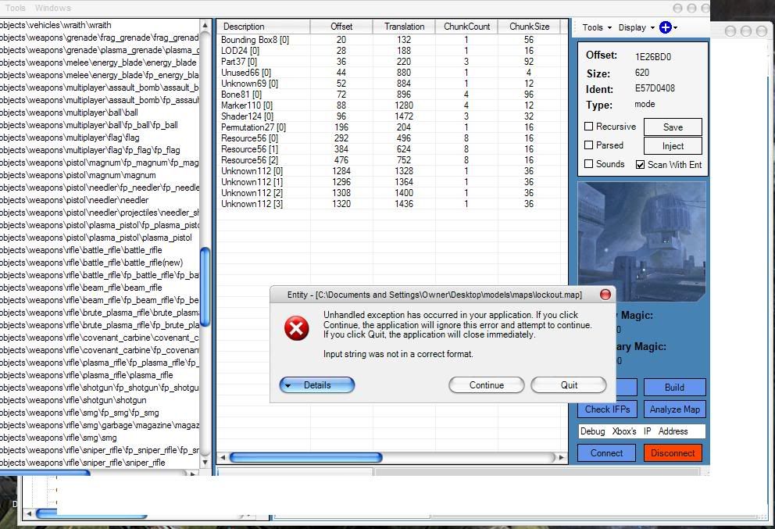Click the tag list vertical scrollbar thumb
The image size is (775, 529).
[205, 287]
